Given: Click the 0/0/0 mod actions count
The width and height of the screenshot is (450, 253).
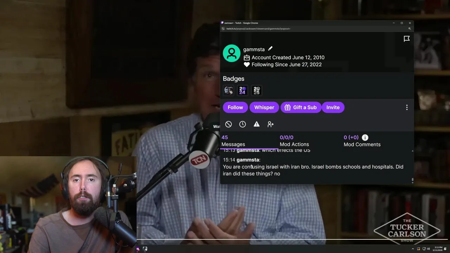Looking at the screenshot, I should [287, 137].
